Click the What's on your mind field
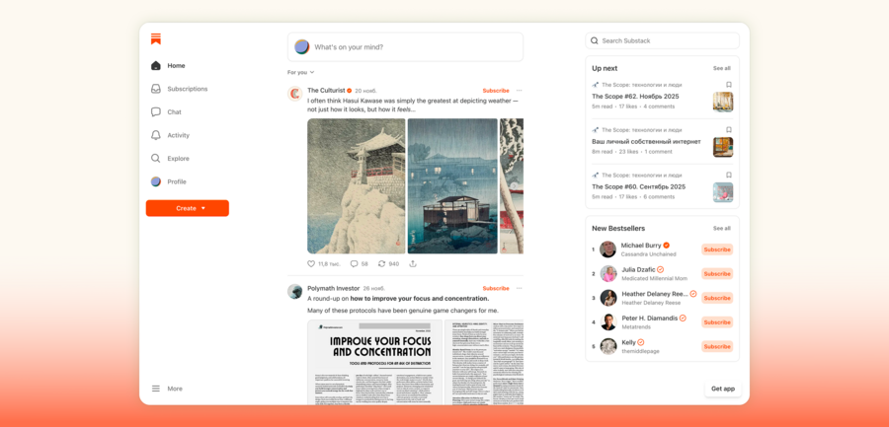 click(405, 47)
